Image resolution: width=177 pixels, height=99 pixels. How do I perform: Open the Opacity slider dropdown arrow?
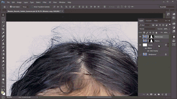click(x=170, y=29)
